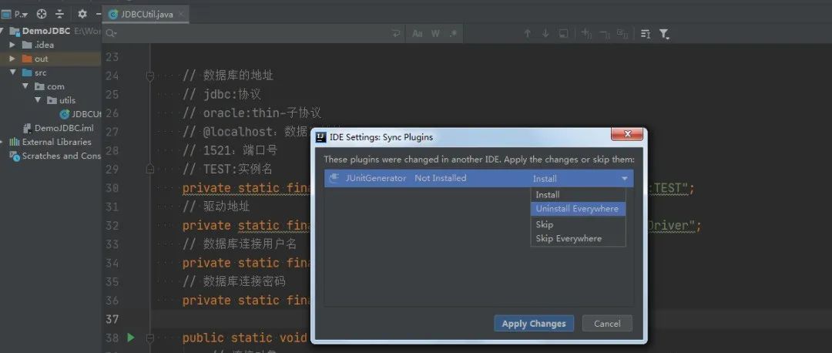This screenshot has width=832, height=353.
Task: Click Apply Changes button
Action: pyautogui.click(x=534, y=323)
